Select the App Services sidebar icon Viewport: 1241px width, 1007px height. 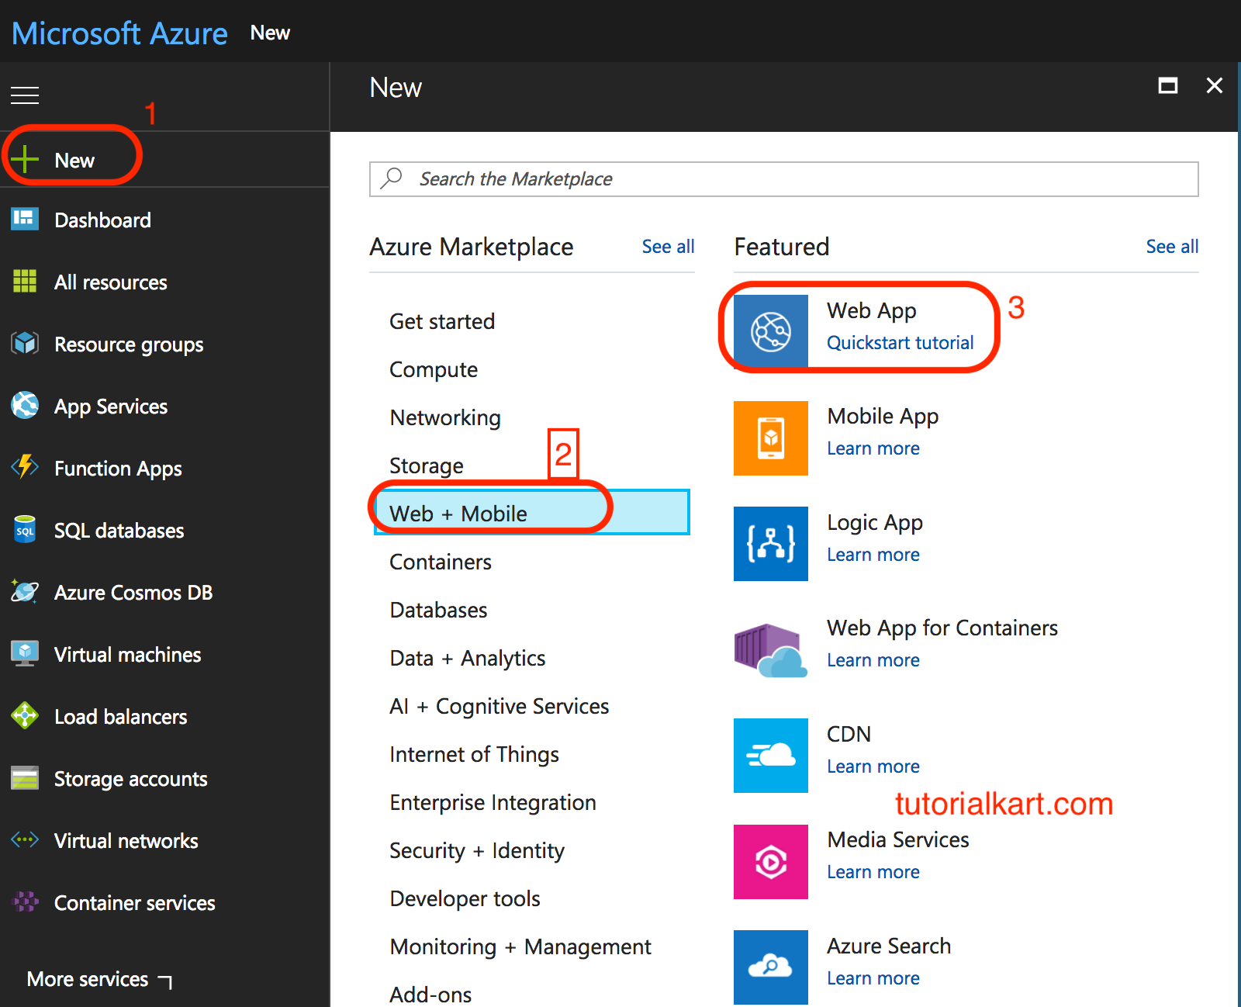[24, 406]
